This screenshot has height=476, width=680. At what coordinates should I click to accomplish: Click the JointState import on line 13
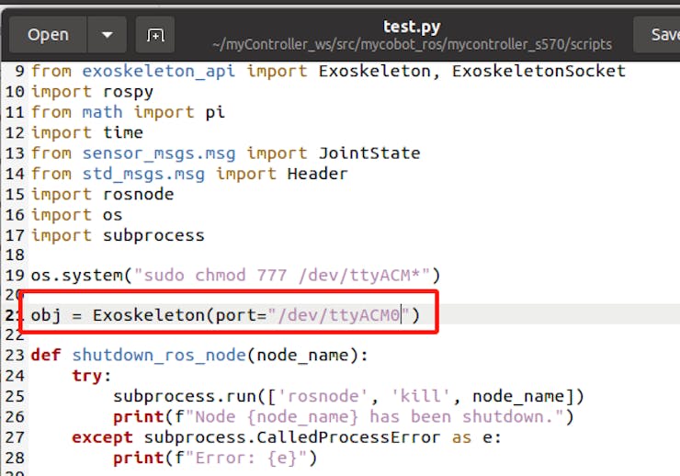(x=369, y=153)
